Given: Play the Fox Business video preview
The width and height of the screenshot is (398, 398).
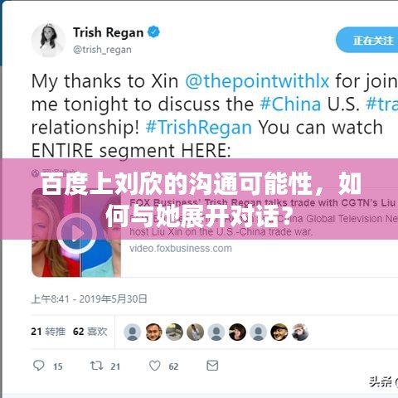Looking at the screenshot, I should (76, 233).
